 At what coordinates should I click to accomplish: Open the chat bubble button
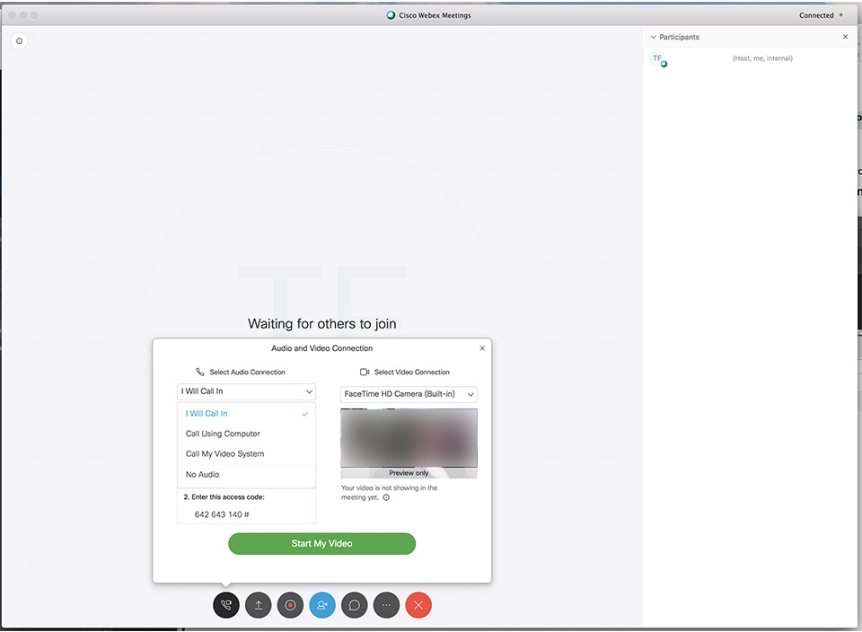coord(355,605)
